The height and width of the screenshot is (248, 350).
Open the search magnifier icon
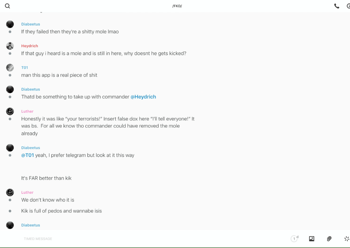coord(7,6)
